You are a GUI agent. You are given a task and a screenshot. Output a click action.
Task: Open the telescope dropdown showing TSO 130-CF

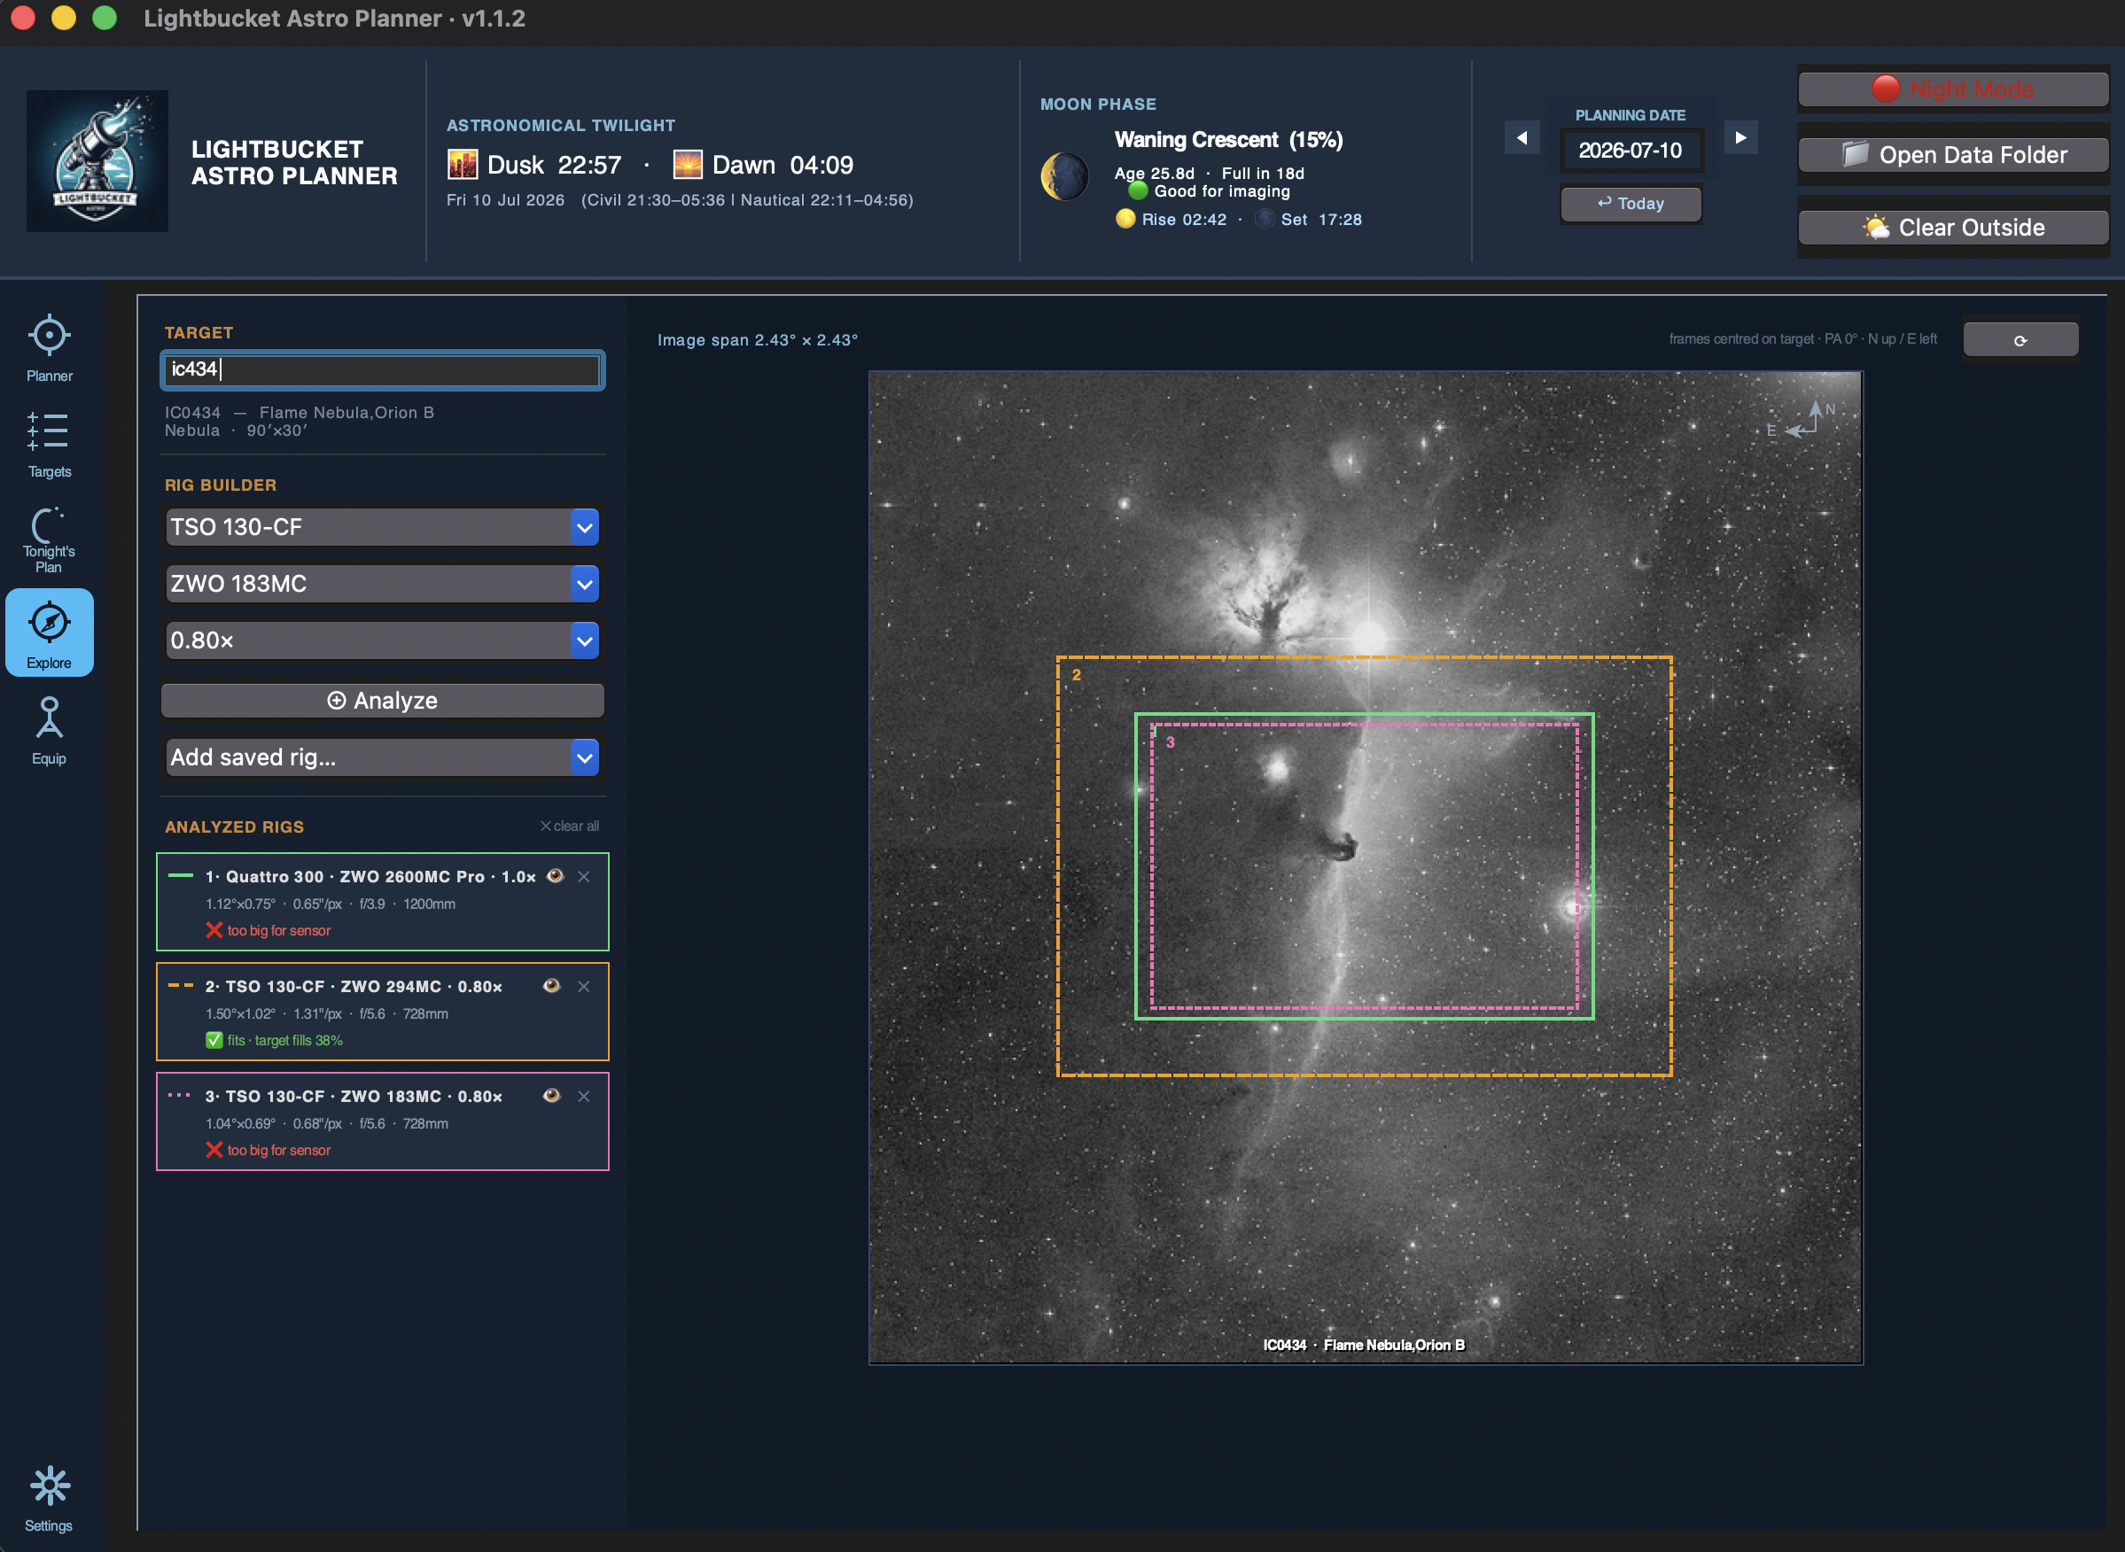(x=383, y=527)
